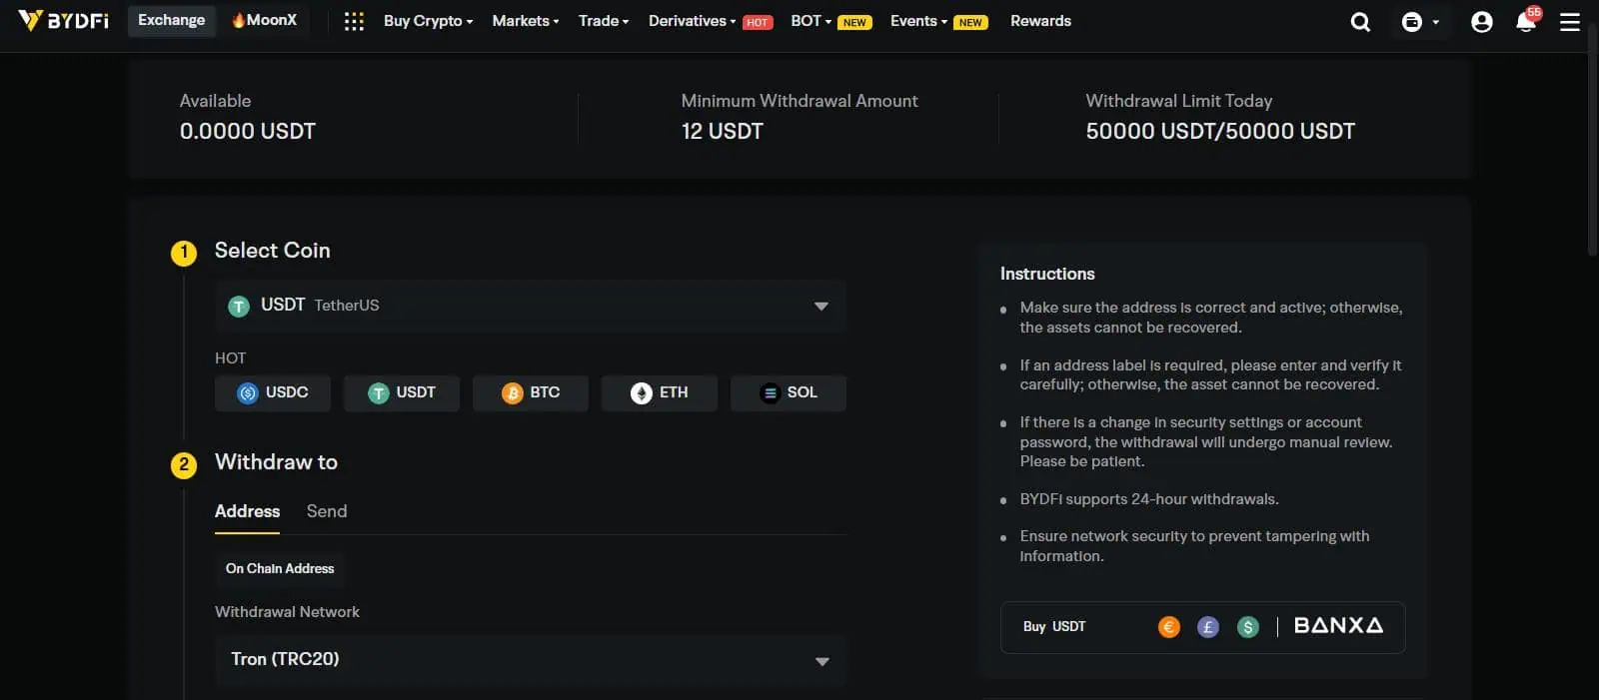The height and width of the screenshot is (700, 1599).
Task: Click the Buy USDT Banxa banner
Action: click(1202, 627)
